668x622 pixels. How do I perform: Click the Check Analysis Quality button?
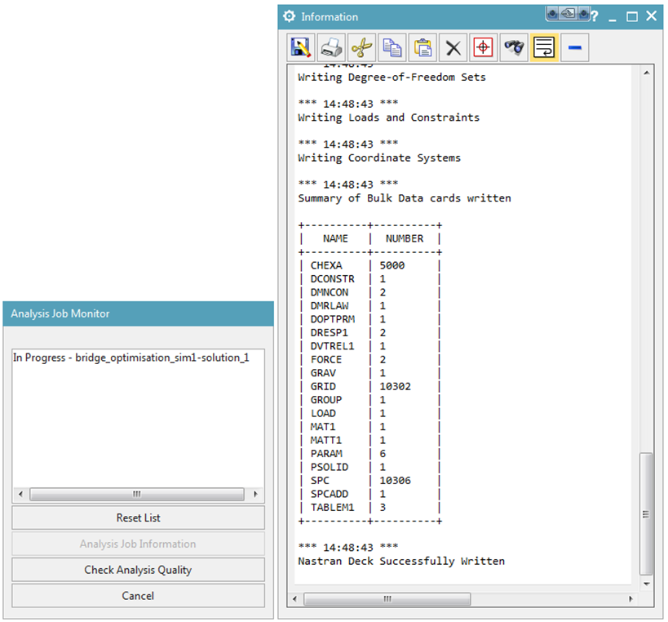(138, 570)
